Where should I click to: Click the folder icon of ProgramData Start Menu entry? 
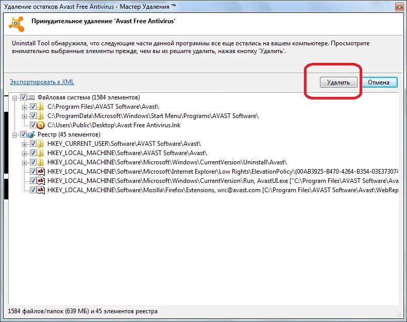pos(41,116)
